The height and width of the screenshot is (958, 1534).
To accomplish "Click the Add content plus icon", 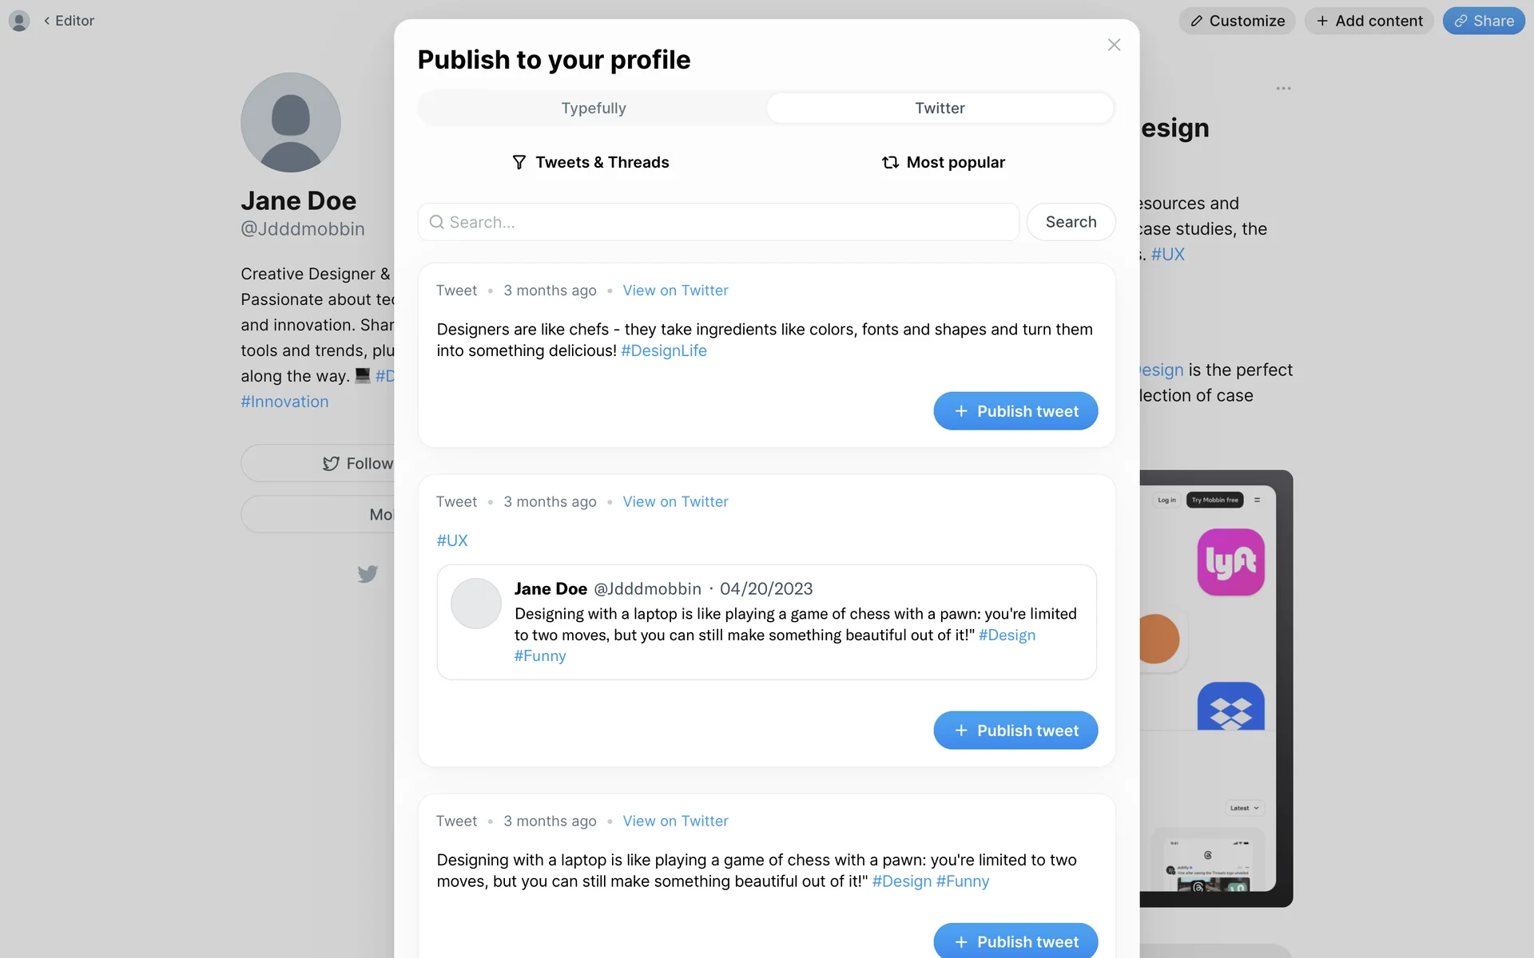I will pyautogui.click(x=1322, y=21).
